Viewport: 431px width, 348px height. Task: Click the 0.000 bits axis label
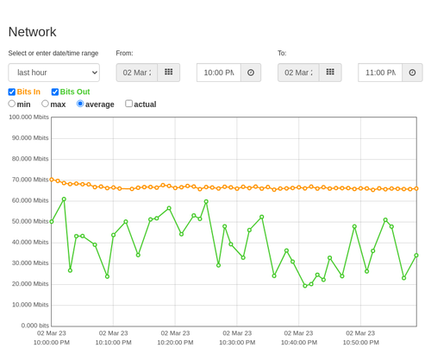point(35,326)
